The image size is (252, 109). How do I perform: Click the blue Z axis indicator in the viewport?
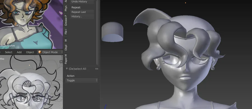[106, 106]
